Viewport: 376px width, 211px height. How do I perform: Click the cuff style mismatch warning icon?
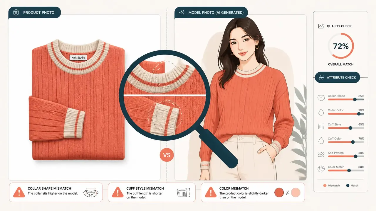[118, 192]
